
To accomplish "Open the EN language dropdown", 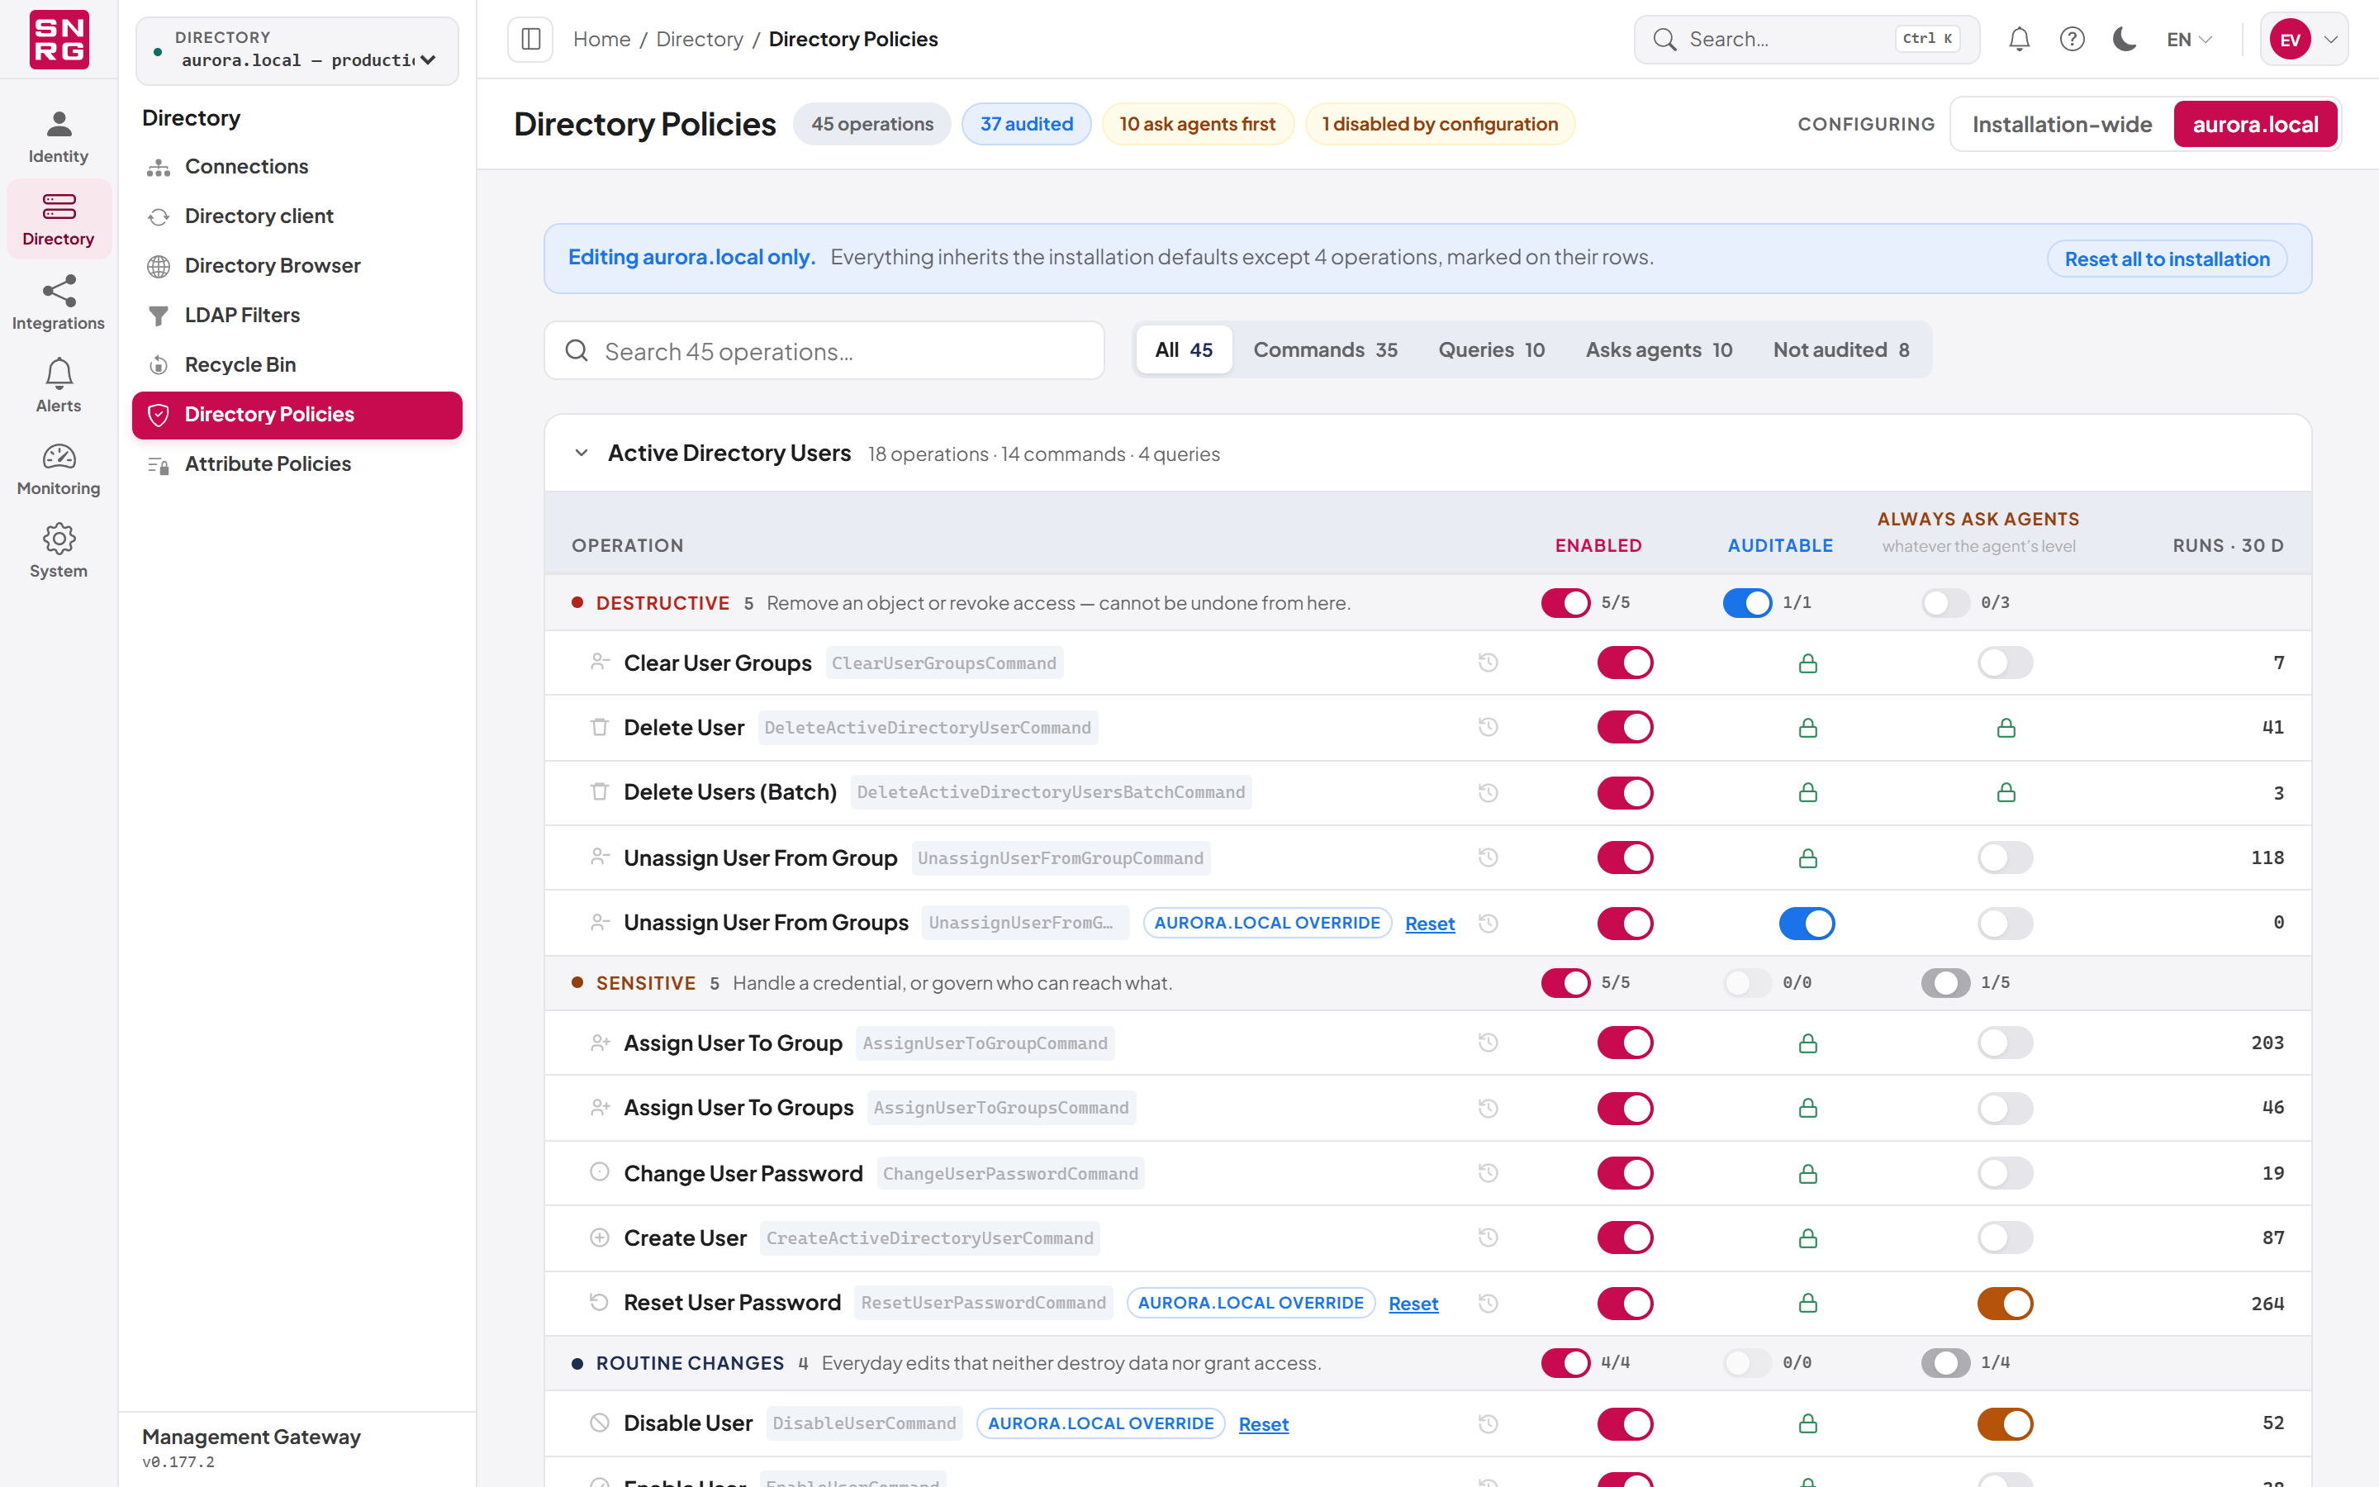I will 2189,40.
